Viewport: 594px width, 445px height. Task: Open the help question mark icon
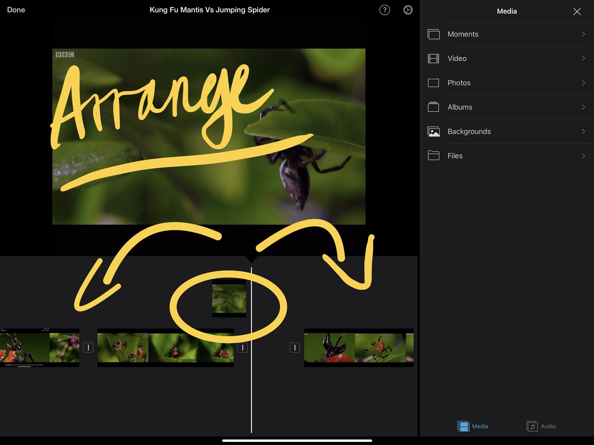(x=385, y=10)
